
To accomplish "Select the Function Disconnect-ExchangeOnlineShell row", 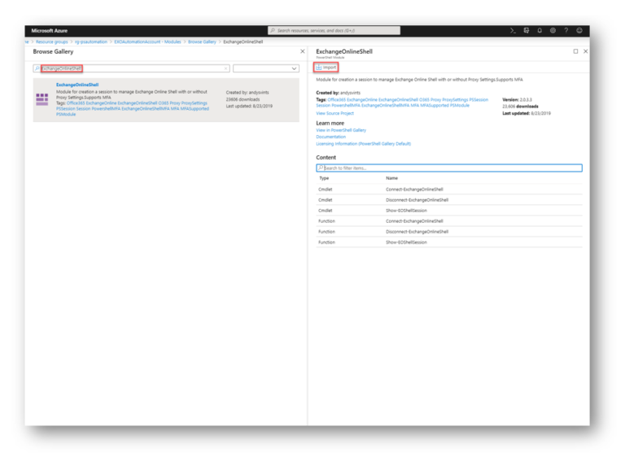I will [x=449, y=232].
